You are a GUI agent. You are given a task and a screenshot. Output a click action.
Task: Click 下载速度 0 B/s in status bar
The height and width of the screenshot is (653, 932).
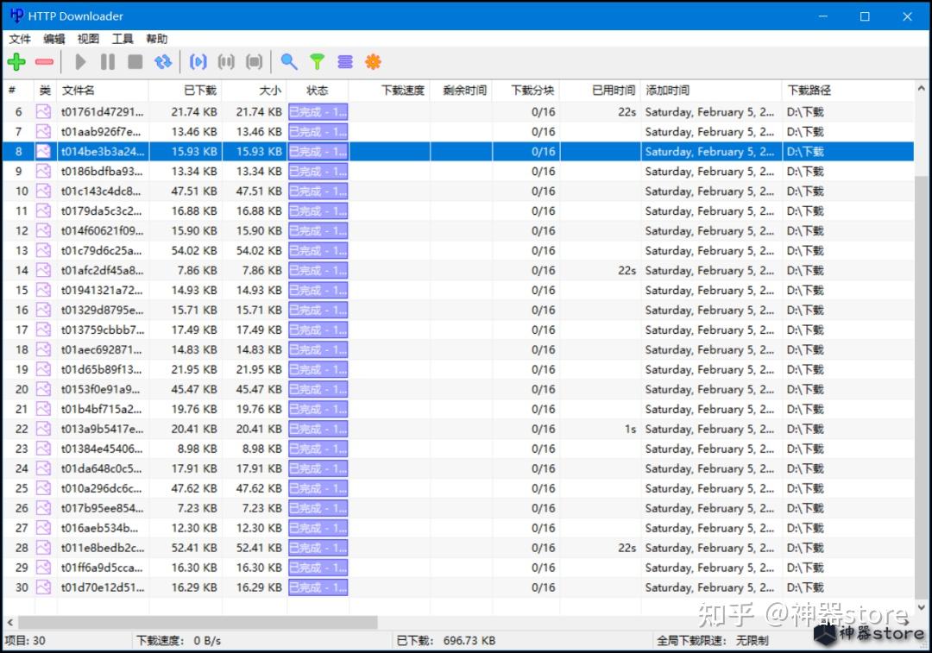coord(179,641)
